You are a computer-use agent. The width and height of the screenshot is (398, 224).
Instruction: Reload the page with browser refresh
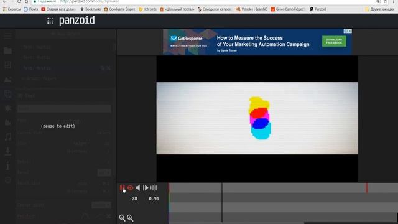click(19, 1)
